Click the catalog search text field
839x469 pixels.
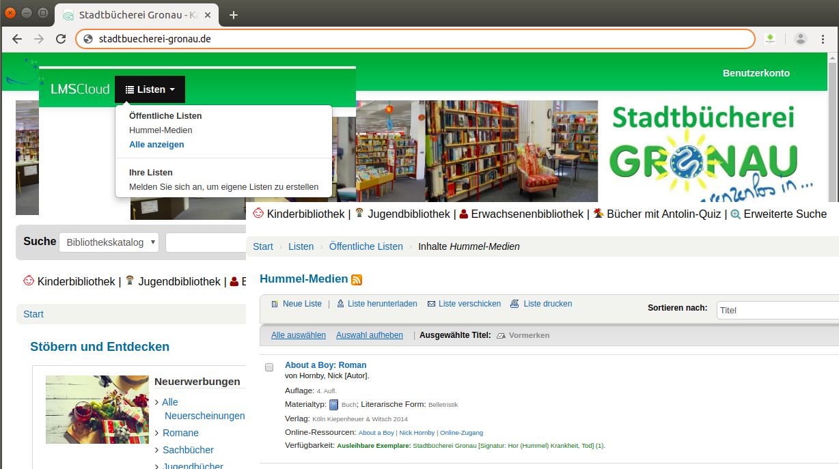tap(205, 242)
